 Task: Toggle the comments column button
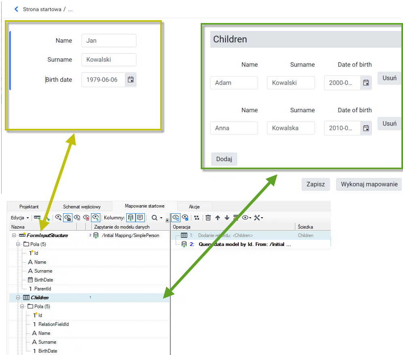pos(140,218)
